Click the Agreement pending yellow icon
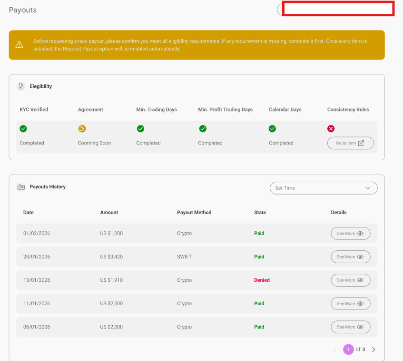This screenshot has width=403, height=361. [x=82, y=129]
